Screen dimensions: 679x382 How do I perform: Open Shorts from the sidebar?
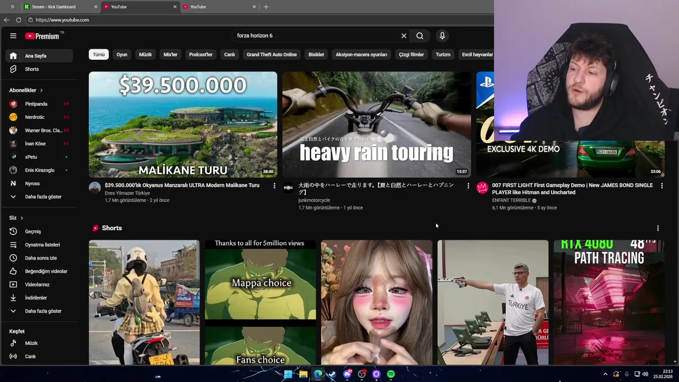(x=39, y=69)
